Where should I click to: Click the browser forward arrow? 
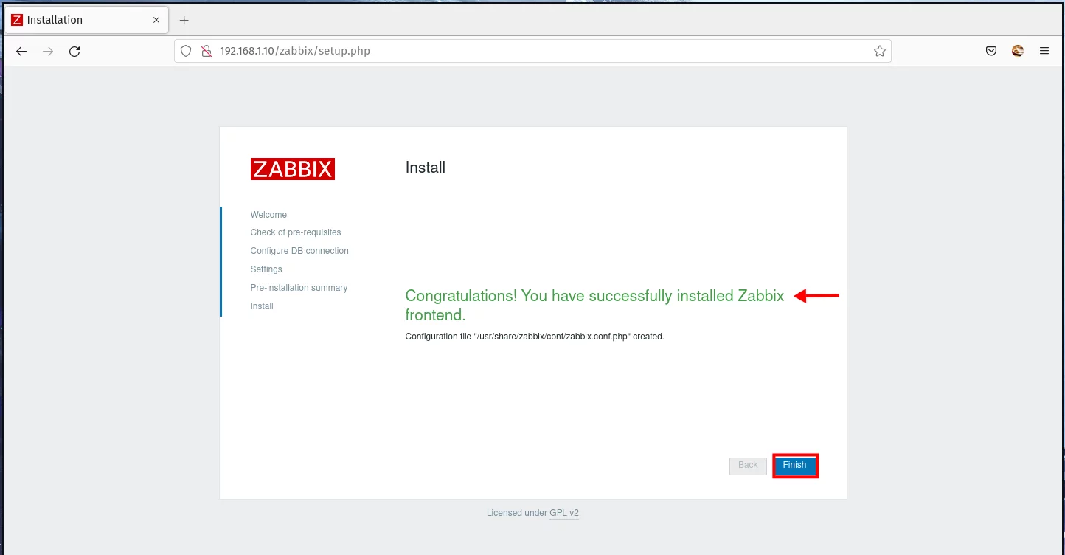[x=48, y=51]
